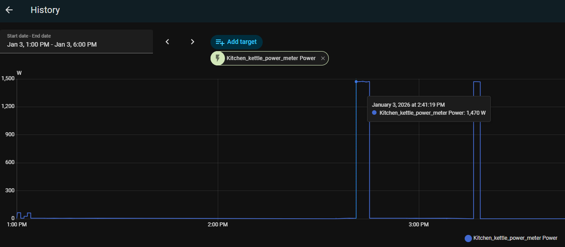The image size is (565, 247).
Task: Click the top of the second power spike
Action: coord(477,82)
